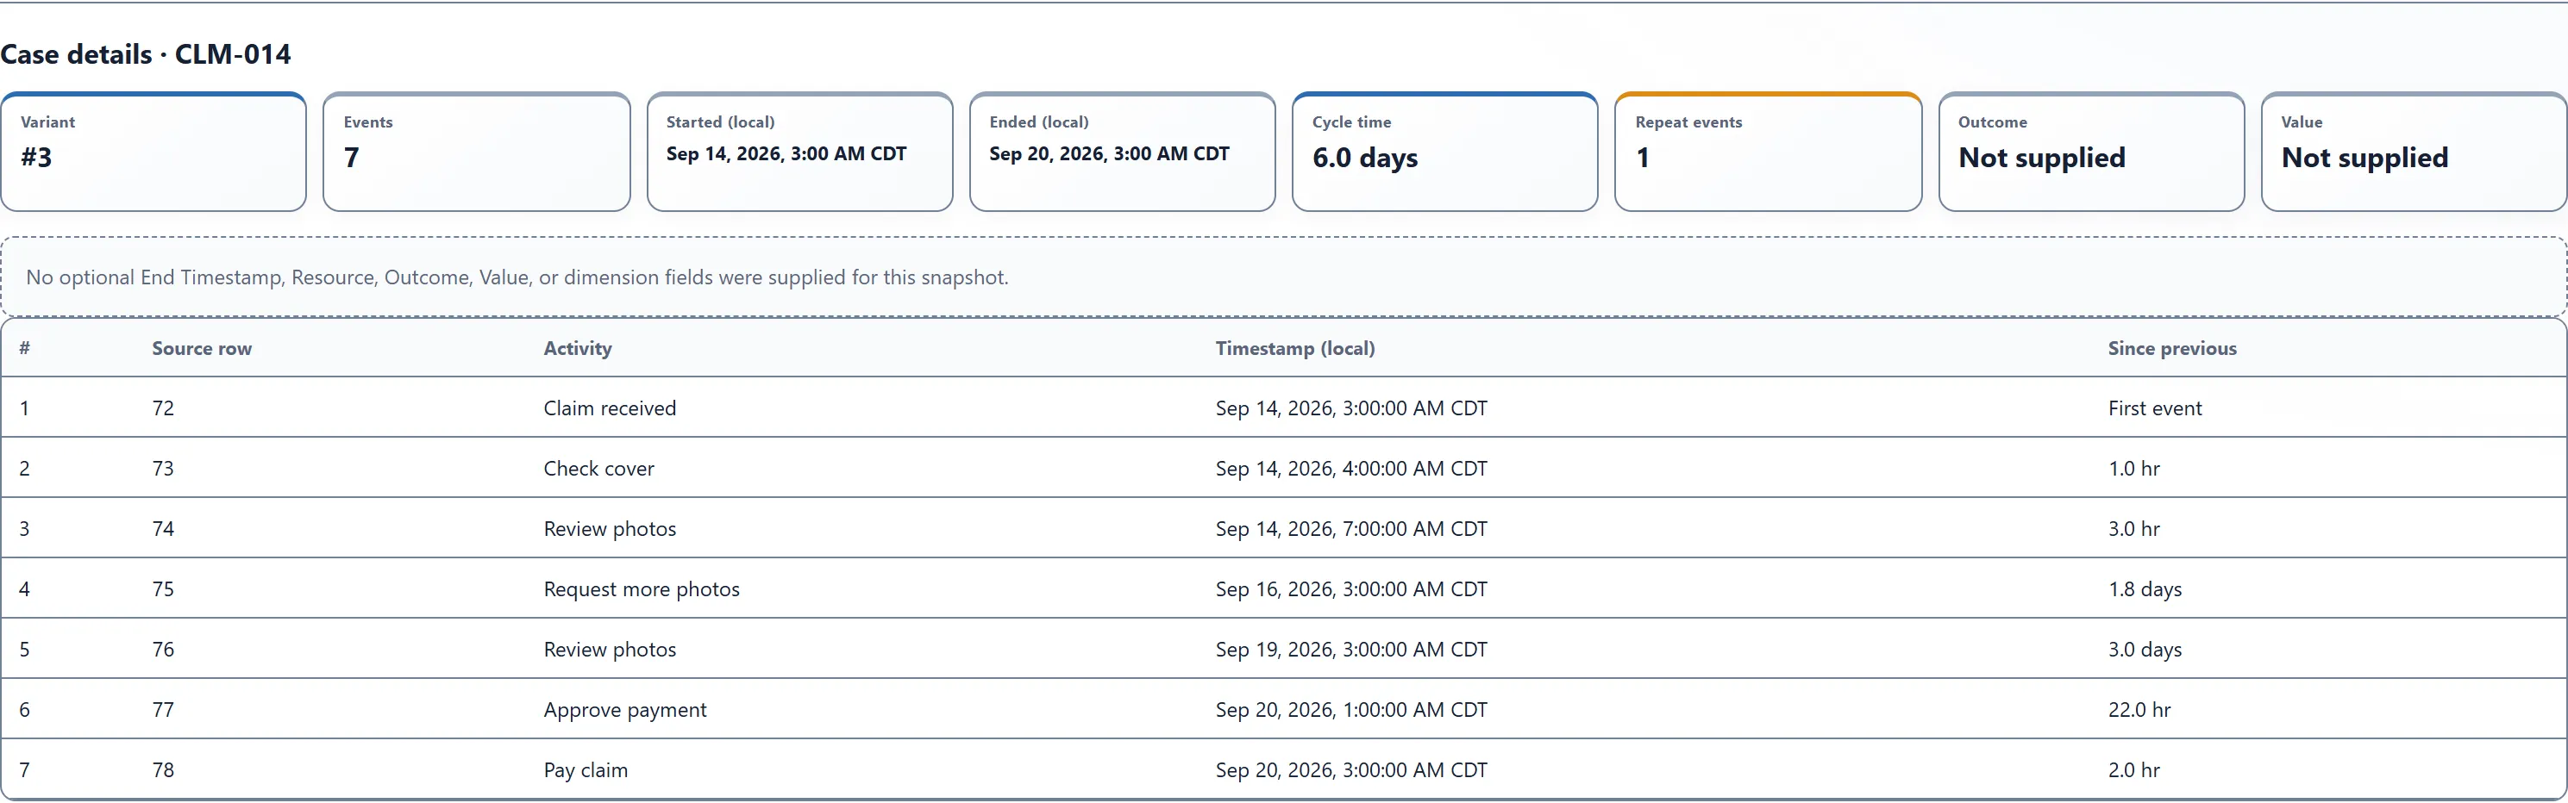The width and height of the screenshot is (2568, 803).
Task: Click Review photos in source row 74
Action: click(x=609, y=529)
